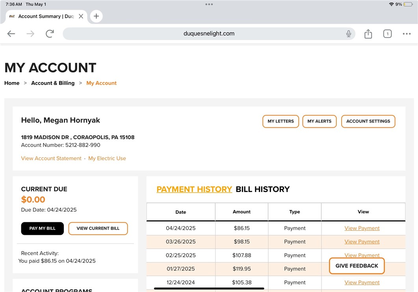The width and height of the screenshot is (418, 292).
Task: Click the Amount column header
Action: click(x=242, y=212)
